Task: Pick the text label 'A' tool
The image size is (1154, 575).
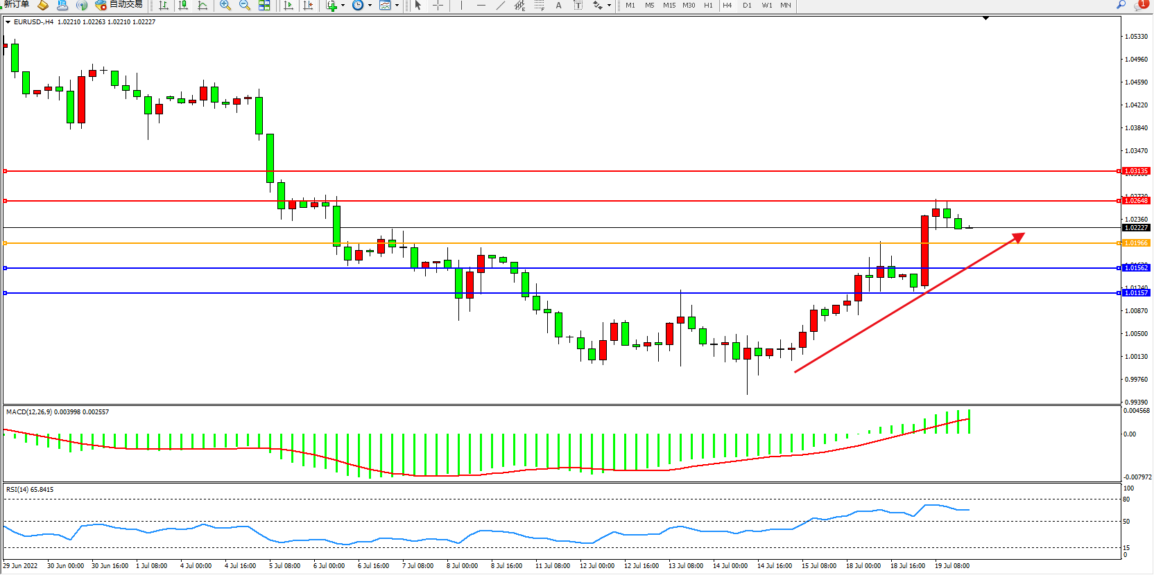Action: tap(558, 5)
